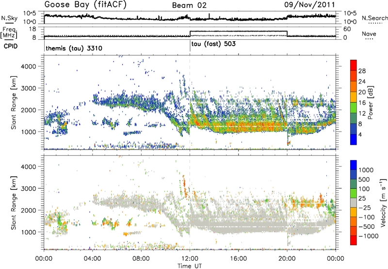Pick the blue top segment of Velocity color bar

pyautogui.click(x=354, y=165)
